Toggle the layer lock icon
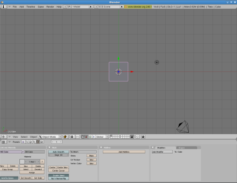Image resolution: width=237 pixels, height=183 pixels. [132, 137]
